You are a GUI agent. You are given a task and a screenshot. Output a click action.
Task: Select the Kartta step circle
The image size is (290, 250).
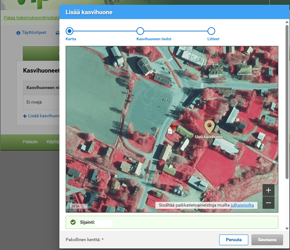pos(69,31)
